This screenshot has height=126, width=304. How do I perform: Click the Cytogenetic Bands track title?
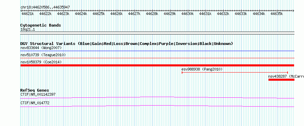click(x=41, y=25)
